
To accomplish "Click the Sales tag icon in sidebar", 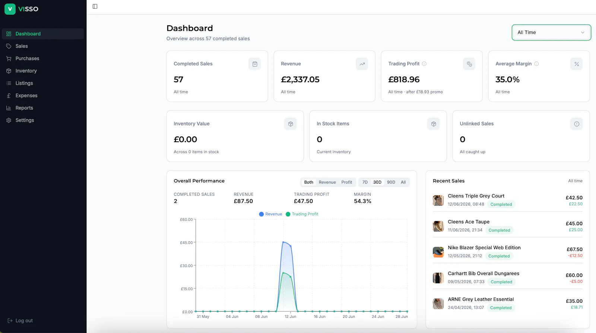I will pos(9,46).
